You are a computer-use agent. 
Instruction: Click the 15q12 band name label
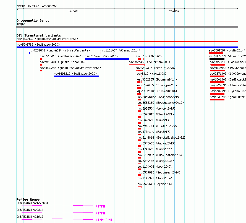click(x=21, y=24)
